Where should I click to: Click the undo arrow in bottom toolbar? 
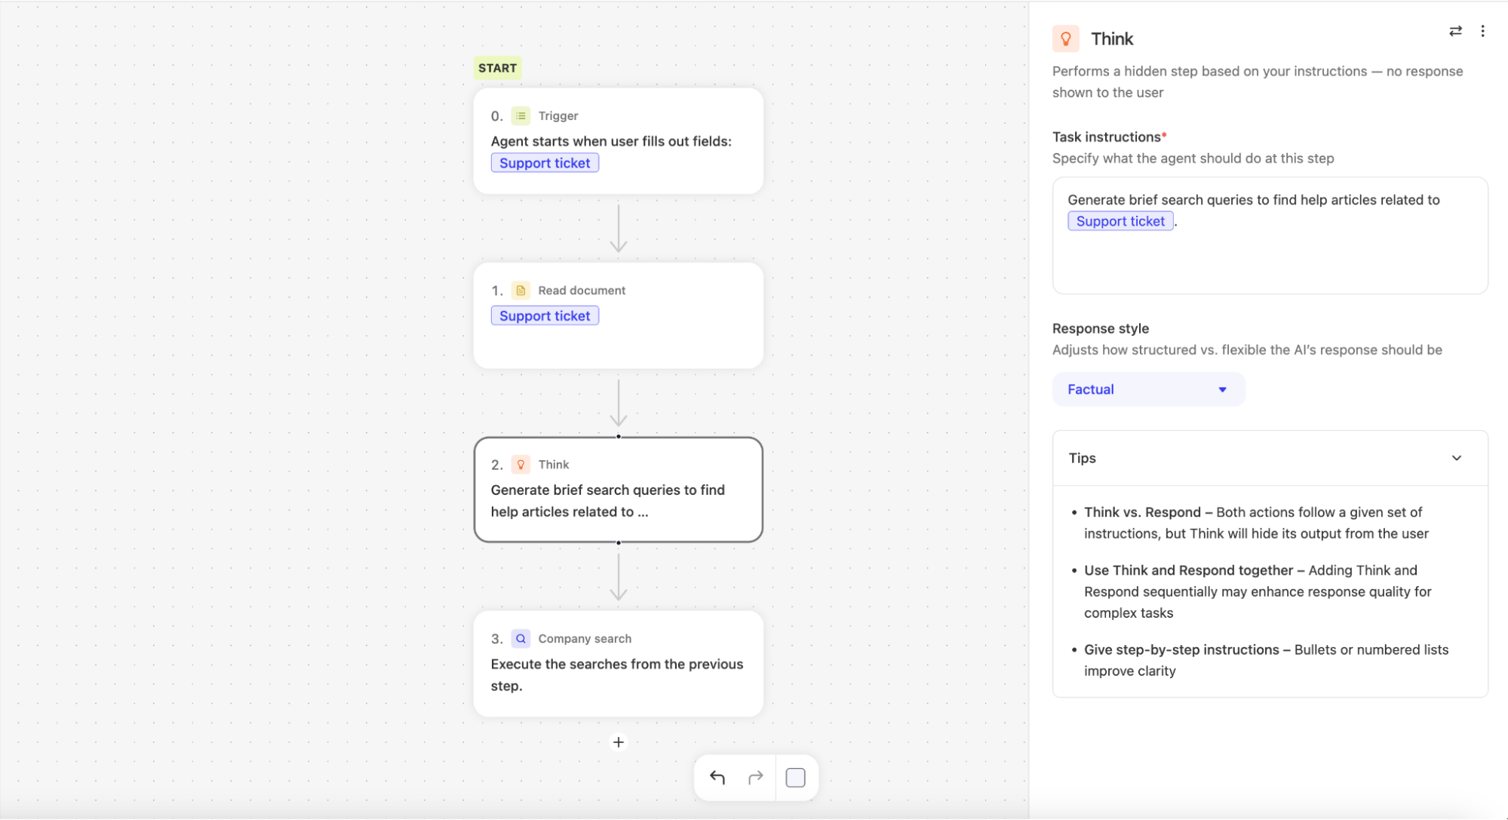click(x=717, y=778)
